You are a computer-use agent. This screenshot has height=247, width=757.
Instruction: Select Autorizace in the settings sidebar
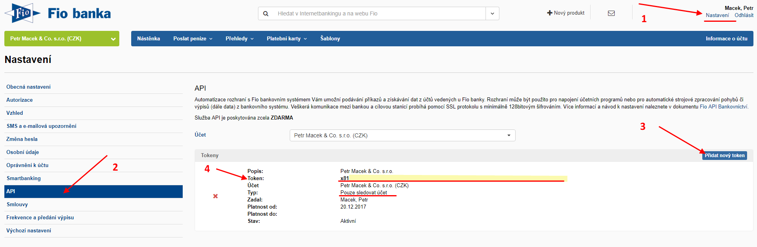[x=19, y=100]
